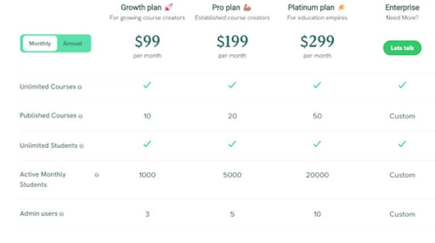This screenshot has width=435, height=243.
Task: Select the Enterprise heading
Action: click(402, 7)
